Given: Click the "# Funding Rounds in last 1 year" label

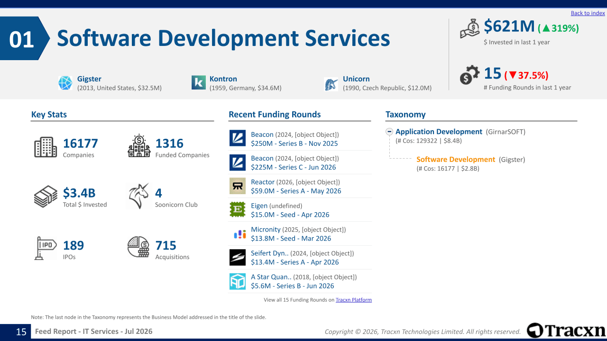Looking at the screenshot, I should tap(527, 88).
